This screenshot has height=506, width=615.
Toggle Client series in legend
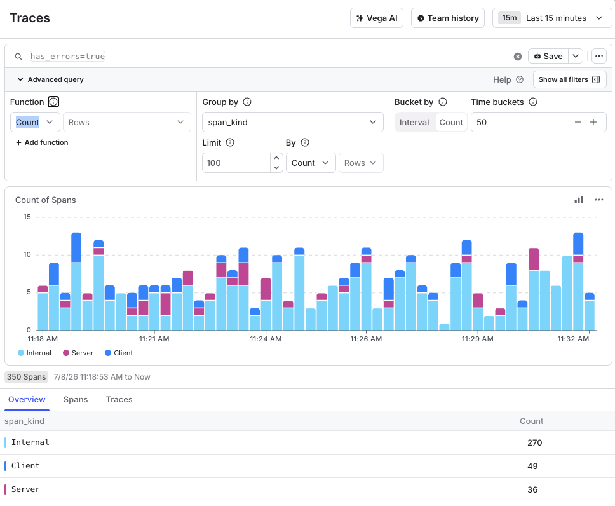point(119,353)
